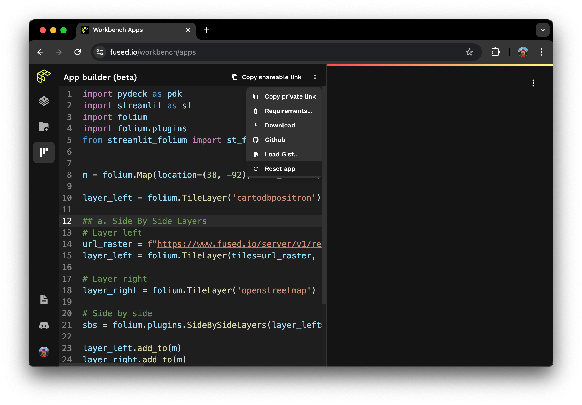Click 'import streamlit as st' on line 2

(x=137, y=106)
